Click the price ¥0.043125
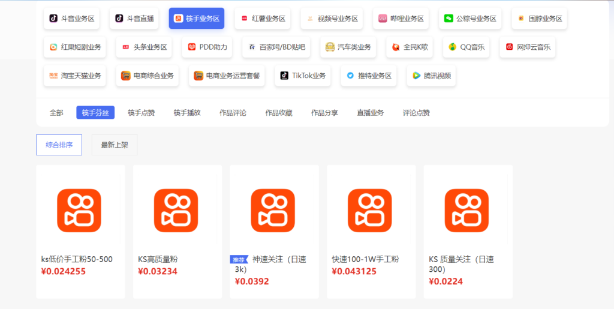The image size is (614, 309). [x=354, y=271]
